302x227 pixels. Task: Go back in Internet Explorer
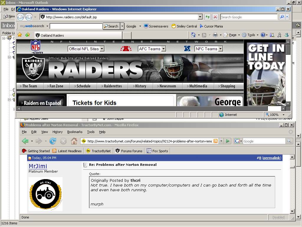click(20, 17)
